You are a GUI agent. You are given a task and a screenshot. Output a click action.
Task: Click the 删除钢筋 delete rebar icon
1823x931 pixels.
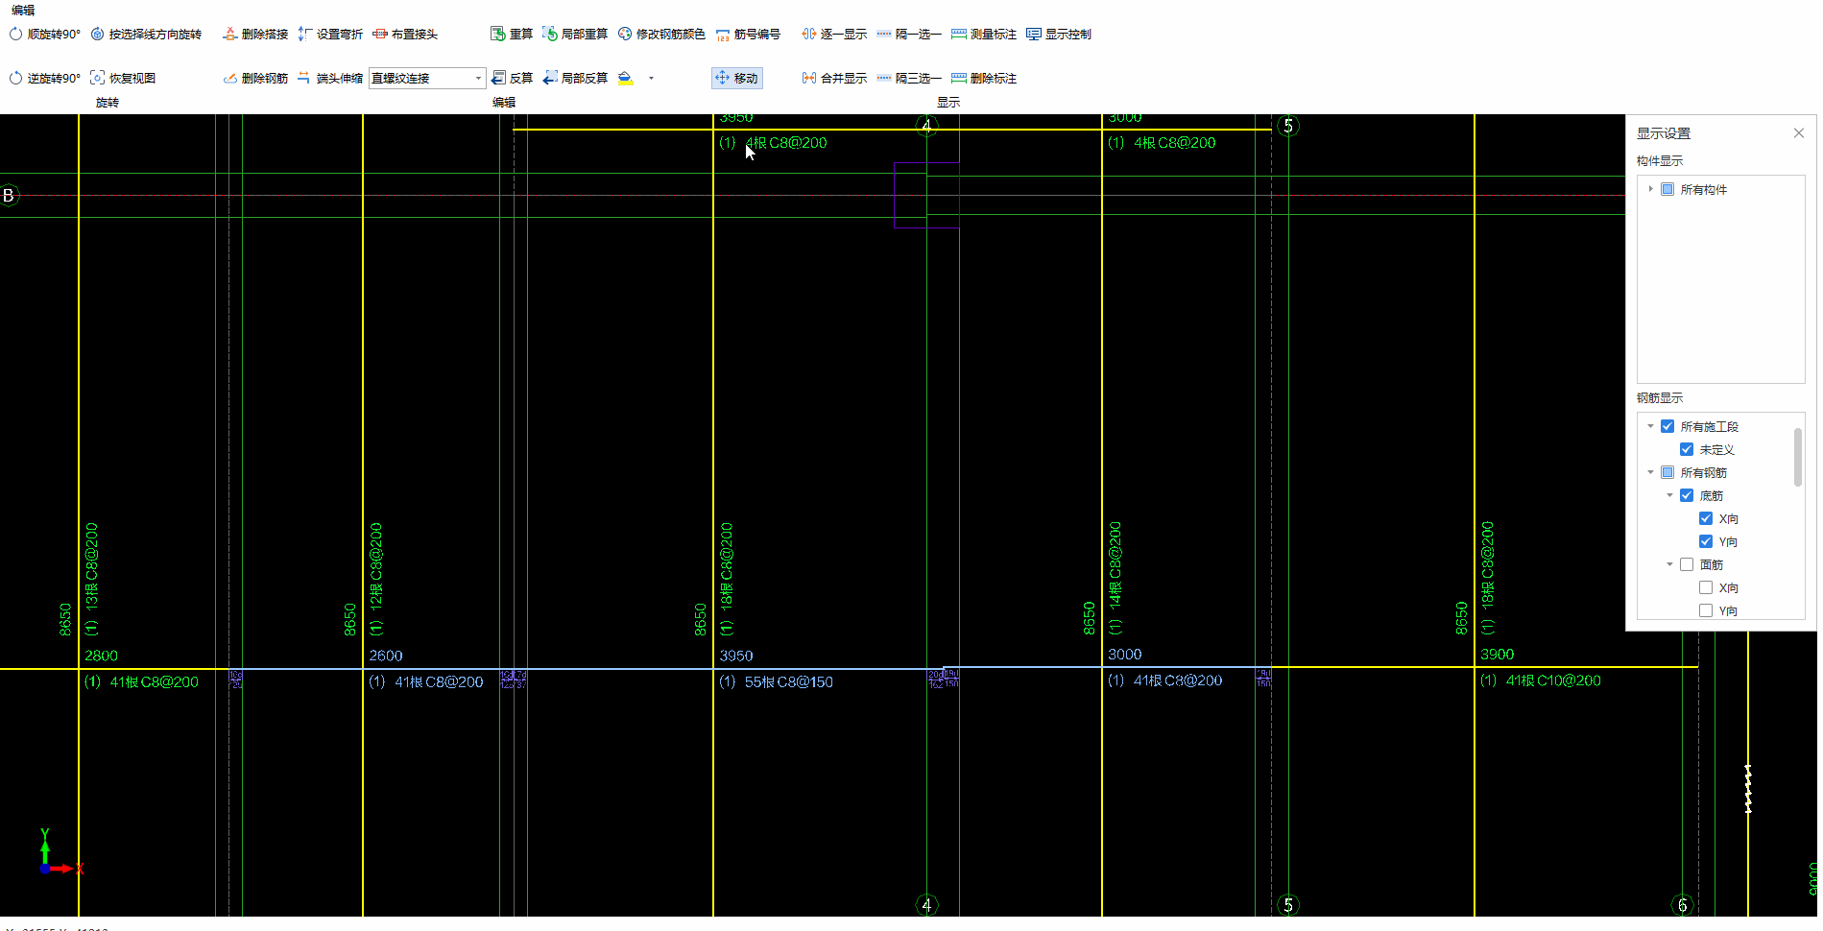coord(229,79)
